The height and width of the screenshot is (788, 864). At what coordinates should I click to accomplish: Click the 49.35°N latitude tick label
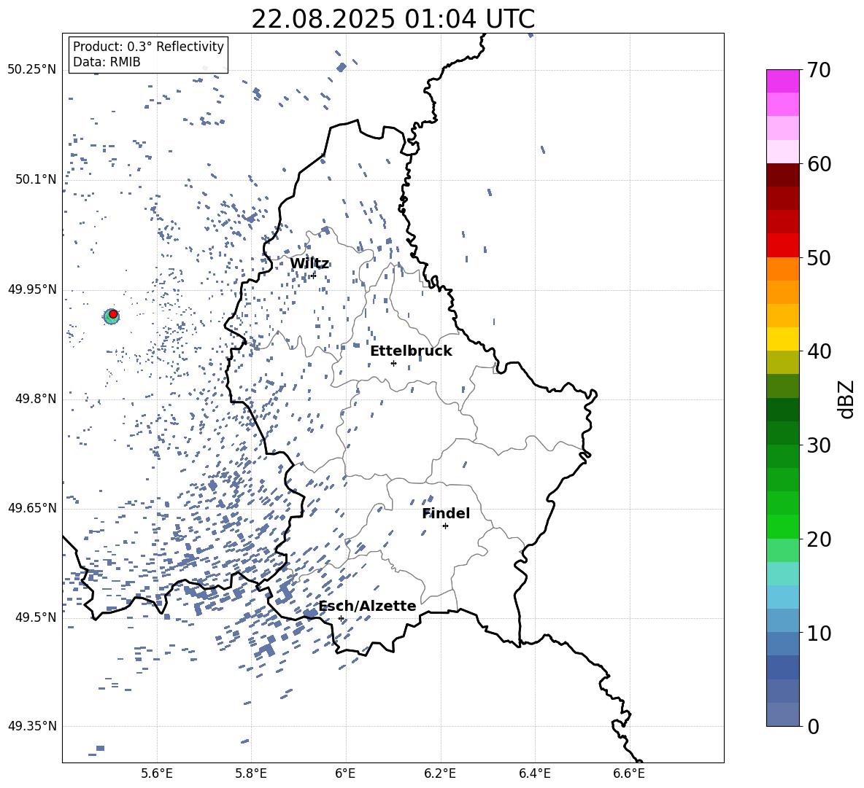(31, 726)
